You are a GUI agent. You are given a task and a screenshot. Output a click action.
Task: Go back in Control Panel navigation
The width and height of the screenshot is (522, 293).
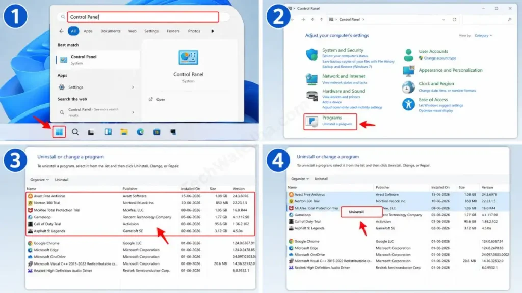(x=293, y=20)
